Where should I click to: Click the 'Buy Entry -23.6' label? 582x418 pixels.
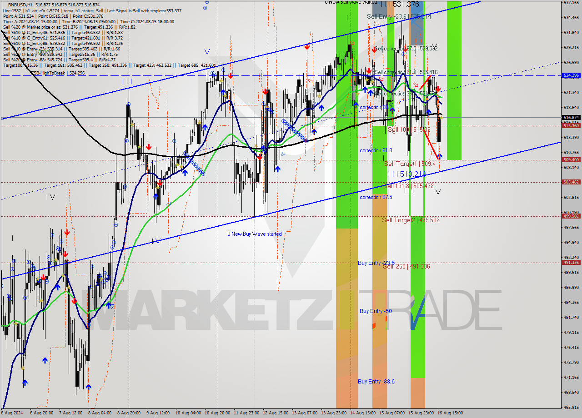tap(376, 263)
